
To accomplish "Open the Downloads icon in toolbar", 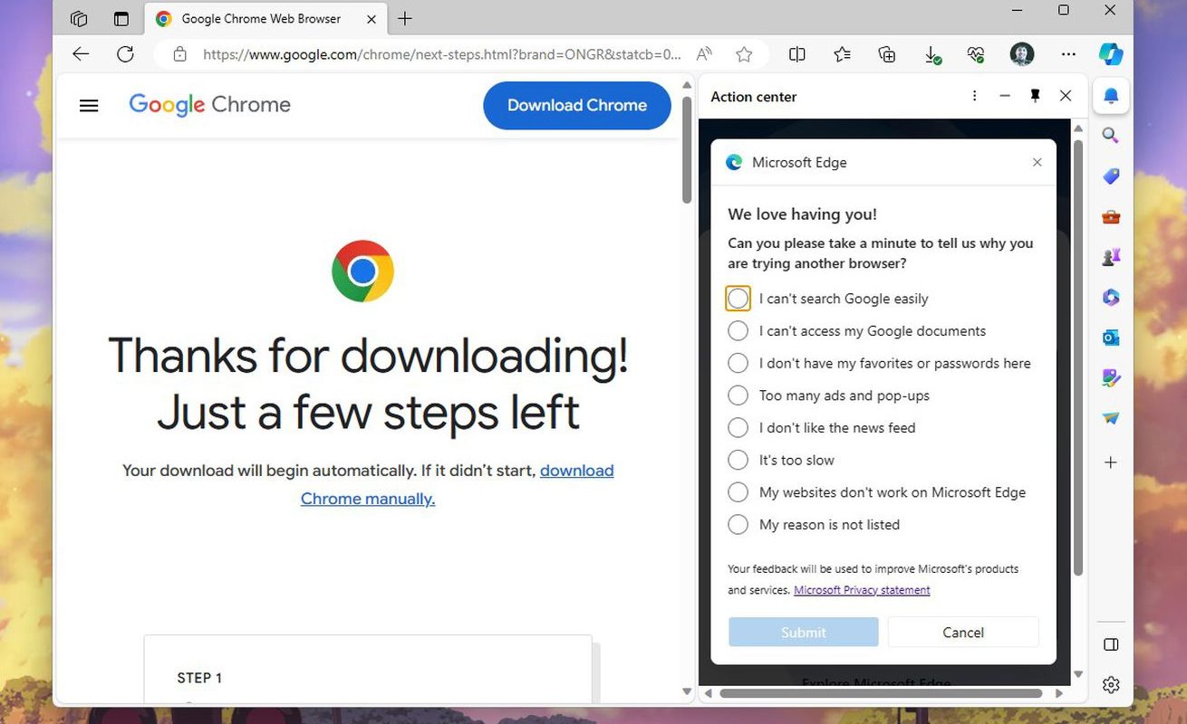I will coord(931,55).
